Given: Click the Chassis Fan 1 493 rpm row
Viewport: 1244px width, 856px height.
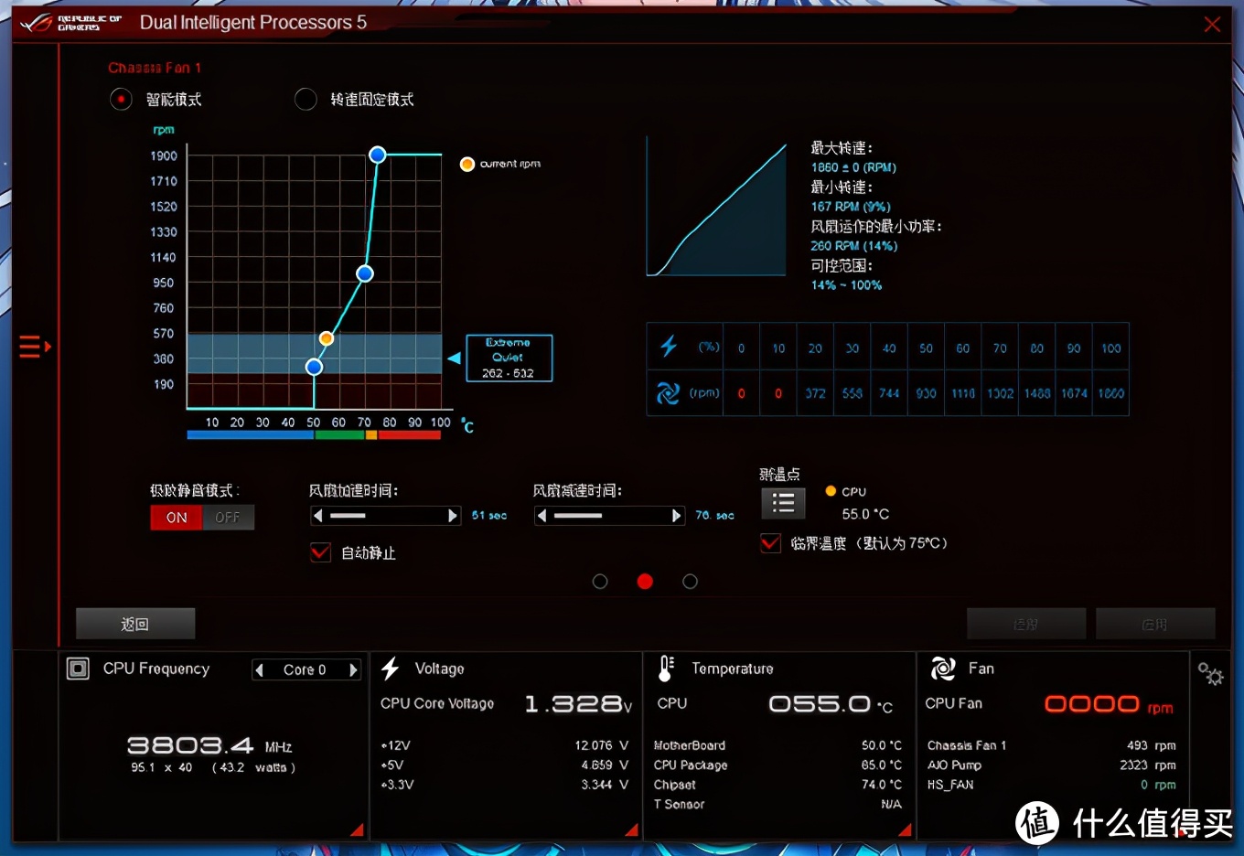Looking at the screenshot, I should click(1052, 745).
